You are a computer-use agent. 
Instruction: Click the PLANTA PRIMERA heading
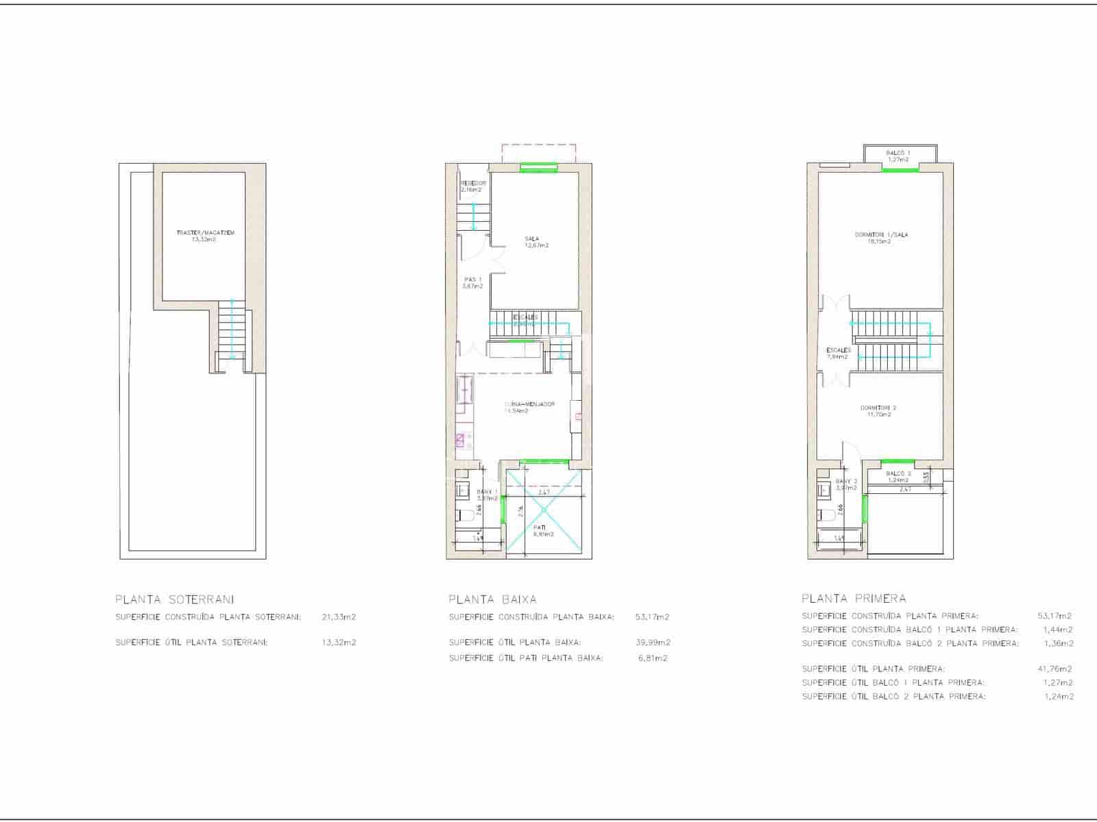click(x=854, y=598)
